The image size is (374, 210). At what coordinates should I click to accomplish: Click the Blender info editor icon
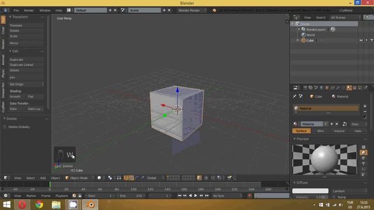tap(5, 10)
